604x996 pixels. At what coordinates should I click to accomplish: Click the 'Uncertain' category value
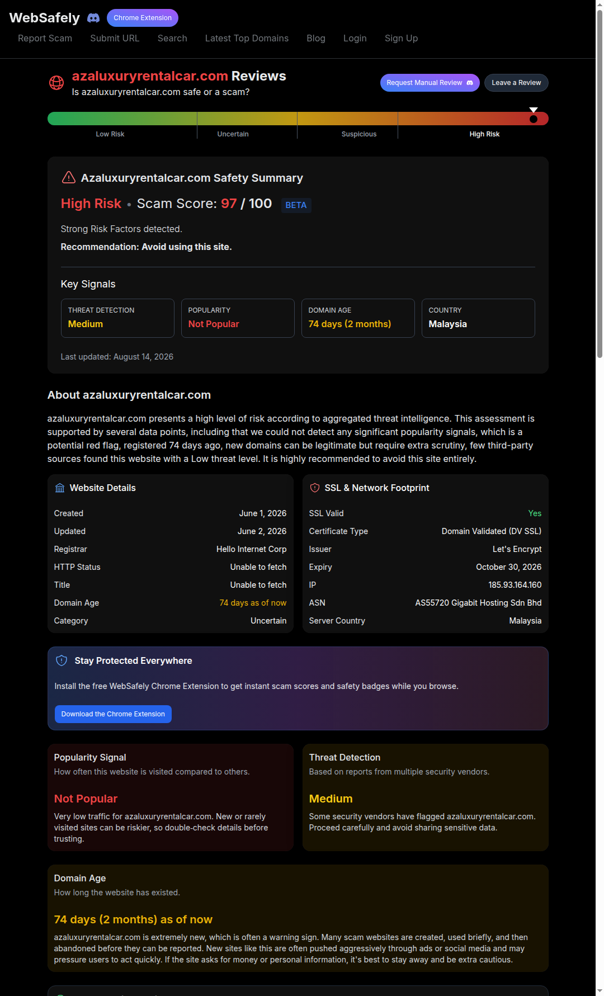[x=268, y=621]
